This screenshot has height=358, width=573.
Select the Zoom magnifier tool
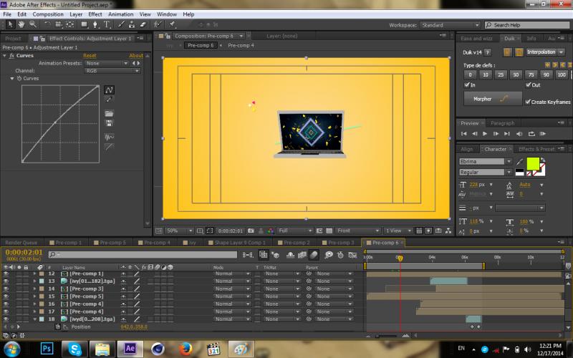[x=32, y=25]
